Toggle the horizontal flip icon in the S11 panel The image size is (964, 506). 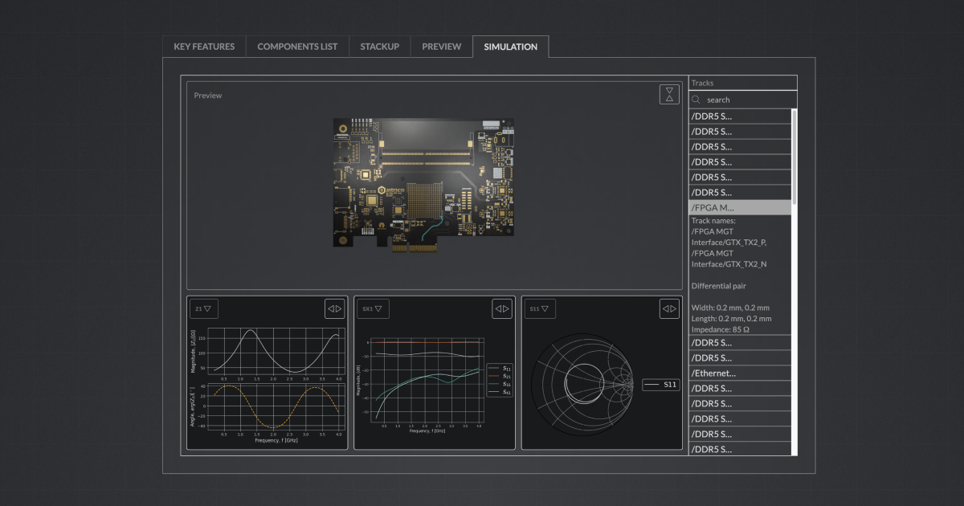(x=669, y=308)
